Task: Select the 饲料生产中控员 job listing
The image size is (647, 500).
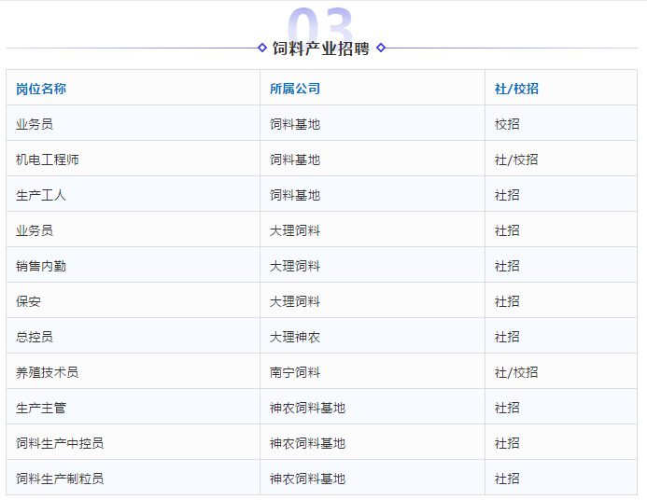Action: pos(60,443)
